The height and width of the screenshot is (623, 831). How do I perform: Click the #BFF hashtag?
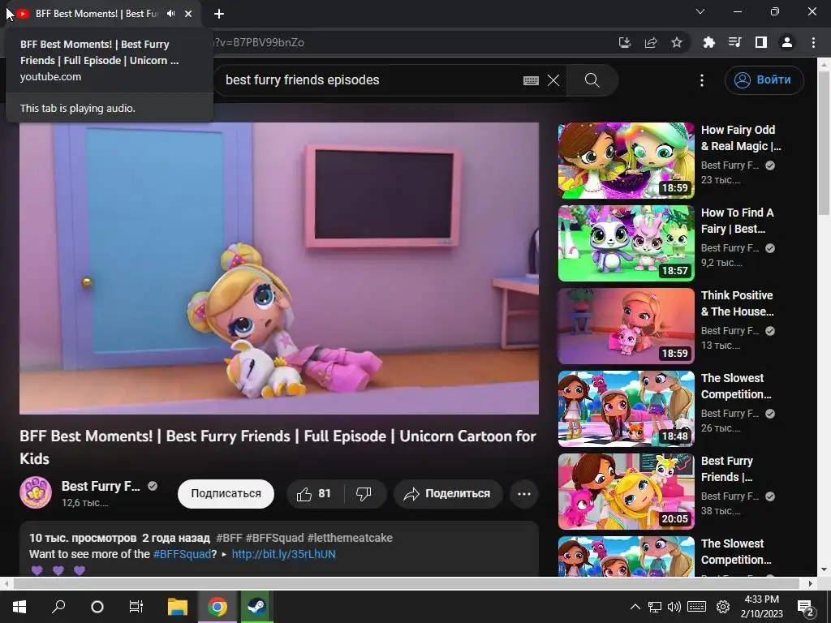[229, 539]
